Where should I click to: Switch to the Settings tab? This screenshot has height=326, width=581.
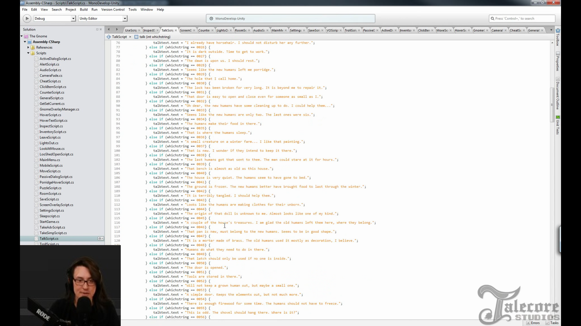296,30
